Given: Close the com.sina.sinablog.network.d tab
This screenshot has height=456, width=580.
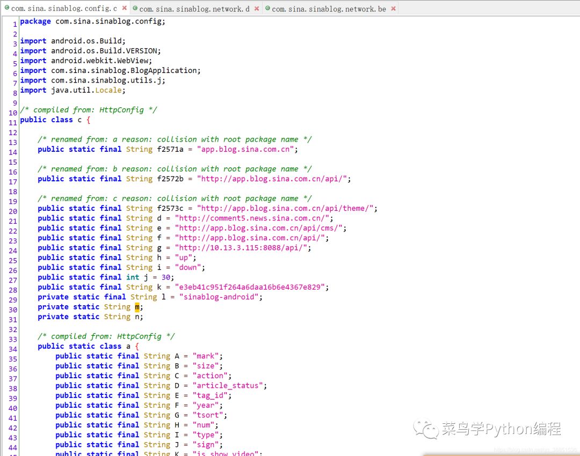Looking at the screenshot, I should click(257, 9).
